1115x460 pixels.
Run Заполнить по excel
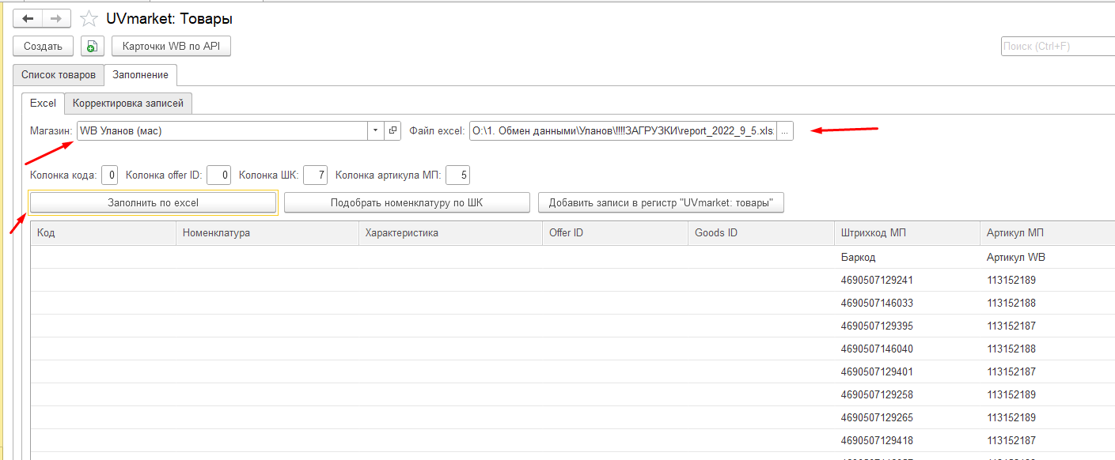[153, 203]
